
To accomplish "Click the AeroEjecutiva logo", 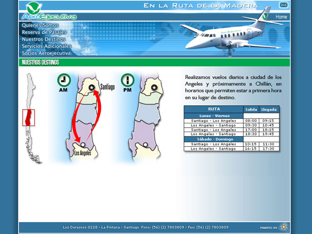I will [x=48, y=11].
